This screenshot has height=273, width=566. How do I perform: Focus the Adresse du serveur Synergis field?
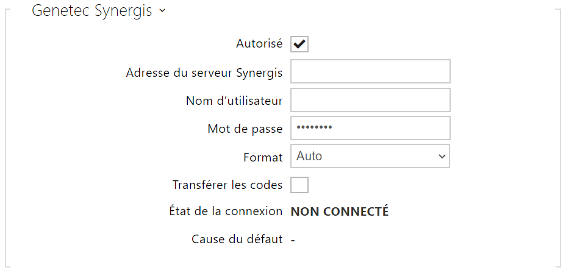click(x=370, y=71)
